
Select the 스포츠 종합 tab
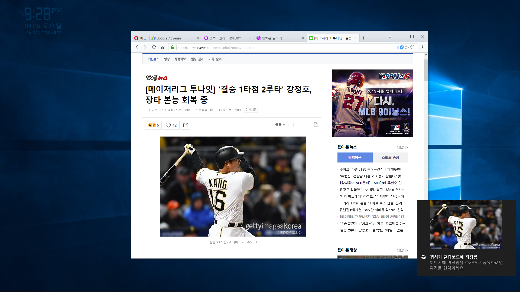390,157
